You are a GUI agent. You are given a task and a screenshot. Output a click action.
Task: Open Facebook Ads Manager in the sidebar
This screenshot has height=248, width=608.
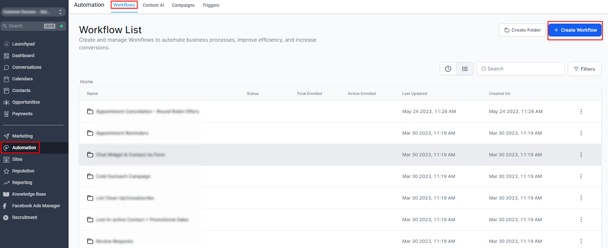(36, 206)
